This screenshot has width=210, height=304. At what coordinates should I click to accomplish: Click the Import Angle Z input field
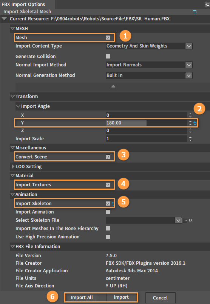147,131
